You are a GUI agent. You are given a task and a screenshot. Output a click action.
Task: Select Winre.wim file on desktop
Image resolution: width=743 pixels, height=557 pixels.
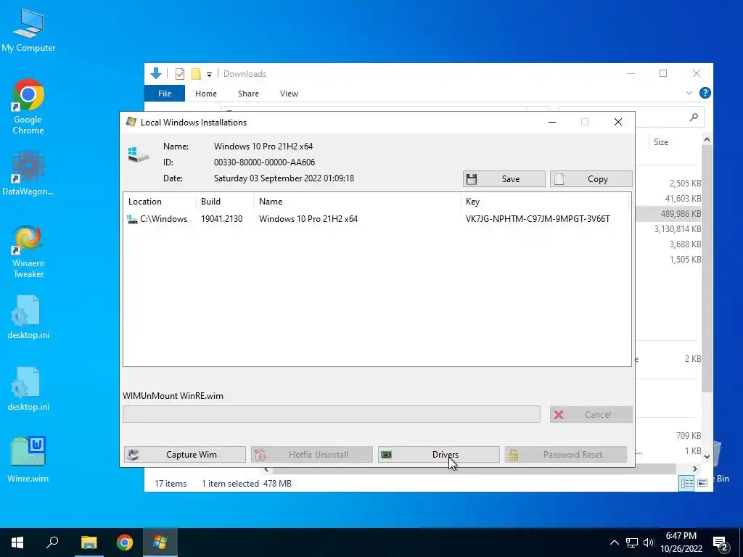[x=28, y=459]
